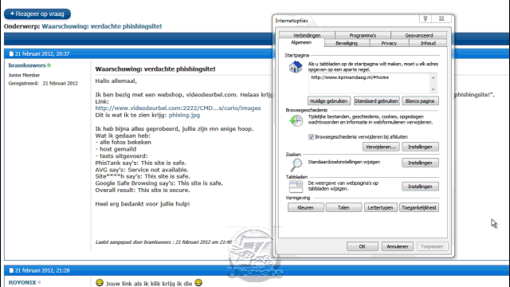Image resolution: width=510 pixels, height=287 pixels.
Task: Click the help question mark in Internetopties
Action: [426, 19]
